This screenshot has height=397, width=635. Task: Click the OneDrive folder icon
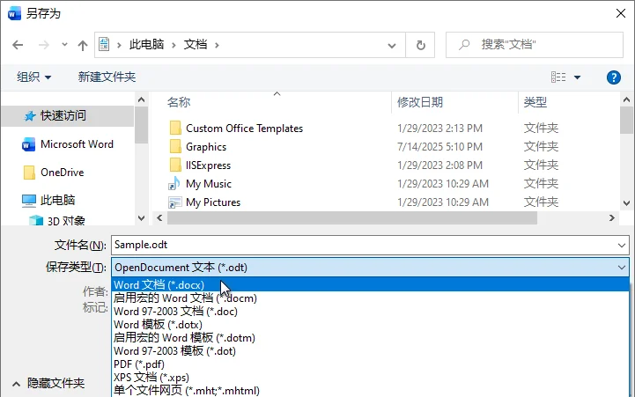[29, 173]
